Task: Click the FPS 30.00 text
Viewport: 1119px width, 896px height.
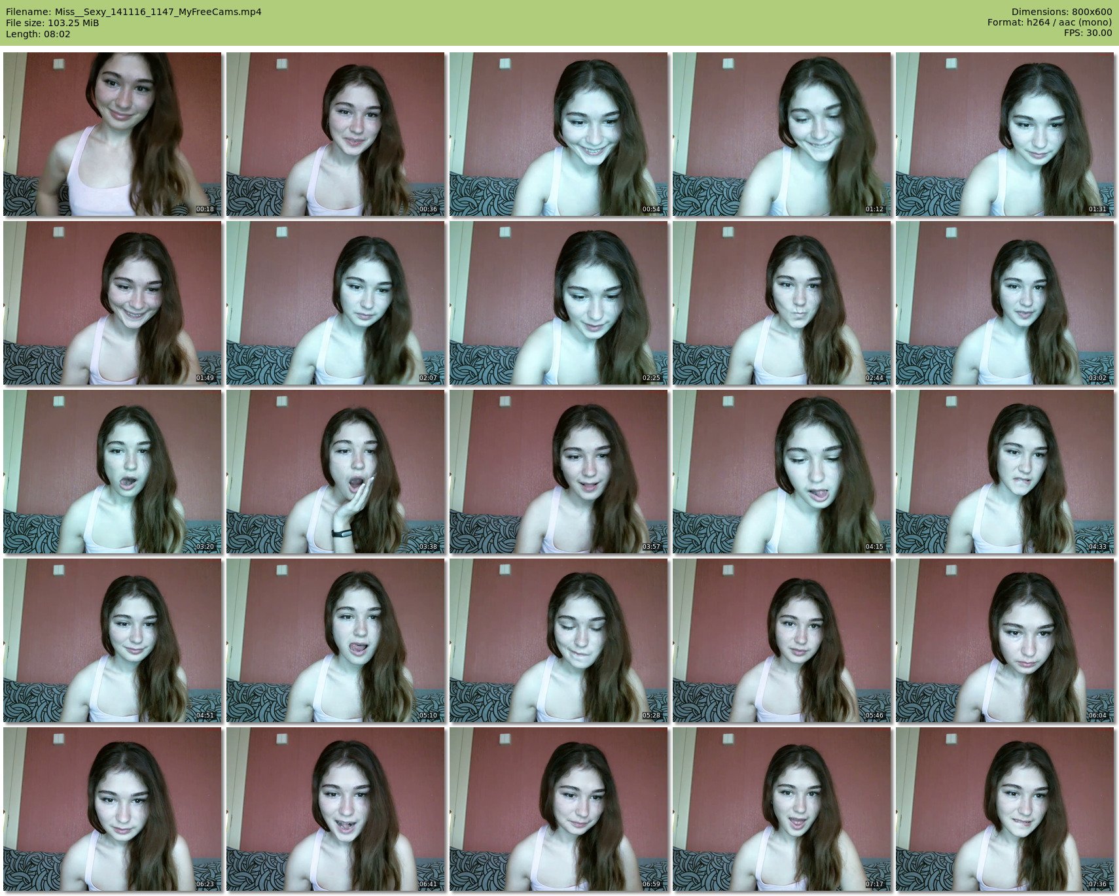Action: (1088, 33)
